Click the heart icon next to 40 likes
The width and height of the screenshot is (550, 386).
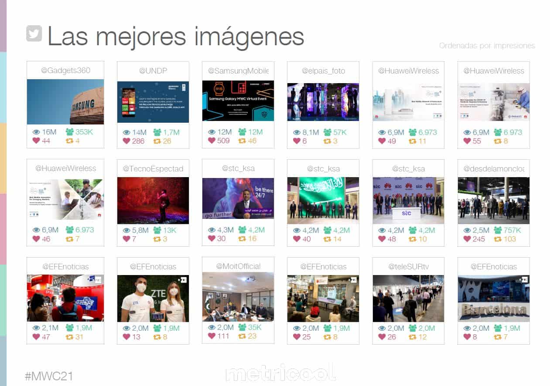(297, 238)
